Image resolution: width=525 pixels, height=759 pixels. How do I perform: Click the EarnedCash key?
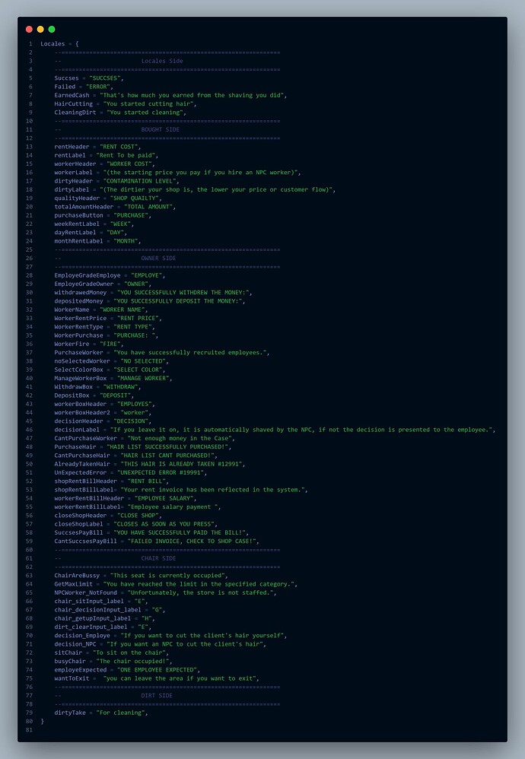tap(72, 95)
